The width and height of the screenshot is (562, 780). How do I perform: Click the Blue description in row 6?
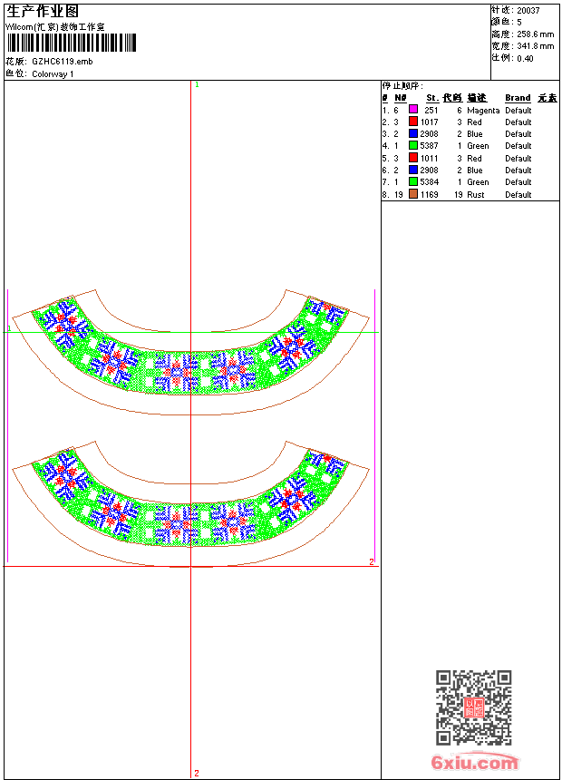474,171
